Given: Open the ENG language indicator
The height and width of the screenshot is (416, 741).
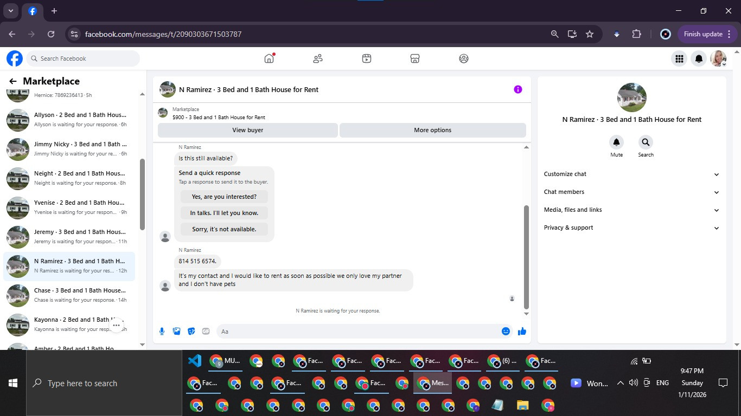Looking at the screenshot, I should pos(662,383).
